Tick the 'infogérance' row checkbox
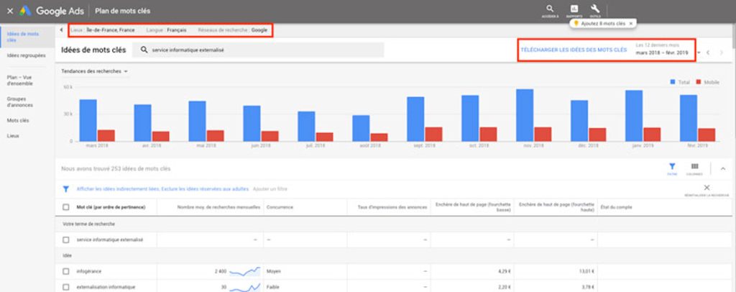Image resolution: width=736 pixels, height=292 pixels. (x=65, y=271)
